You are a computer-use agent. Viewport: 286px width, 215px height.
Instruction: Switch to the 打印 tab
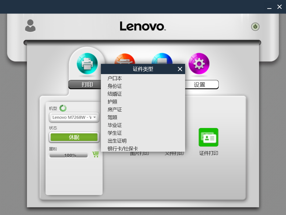coord(85,84)
